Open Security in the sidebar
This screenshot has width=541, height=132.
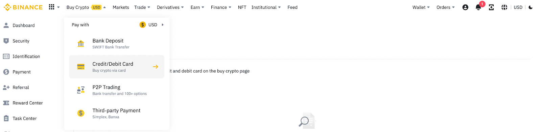(x=21, y=41)
